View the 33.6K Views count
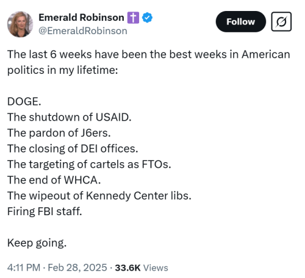This screenshot has width=305, height=278. pyautogui.click(x=142, y=268)
